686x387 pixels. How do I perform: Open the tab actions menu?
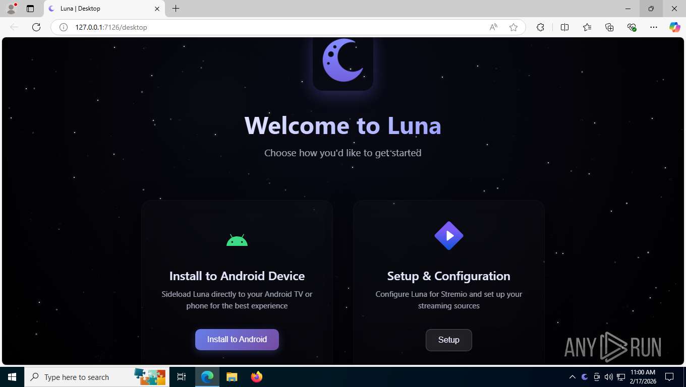[x=30, y=9]
